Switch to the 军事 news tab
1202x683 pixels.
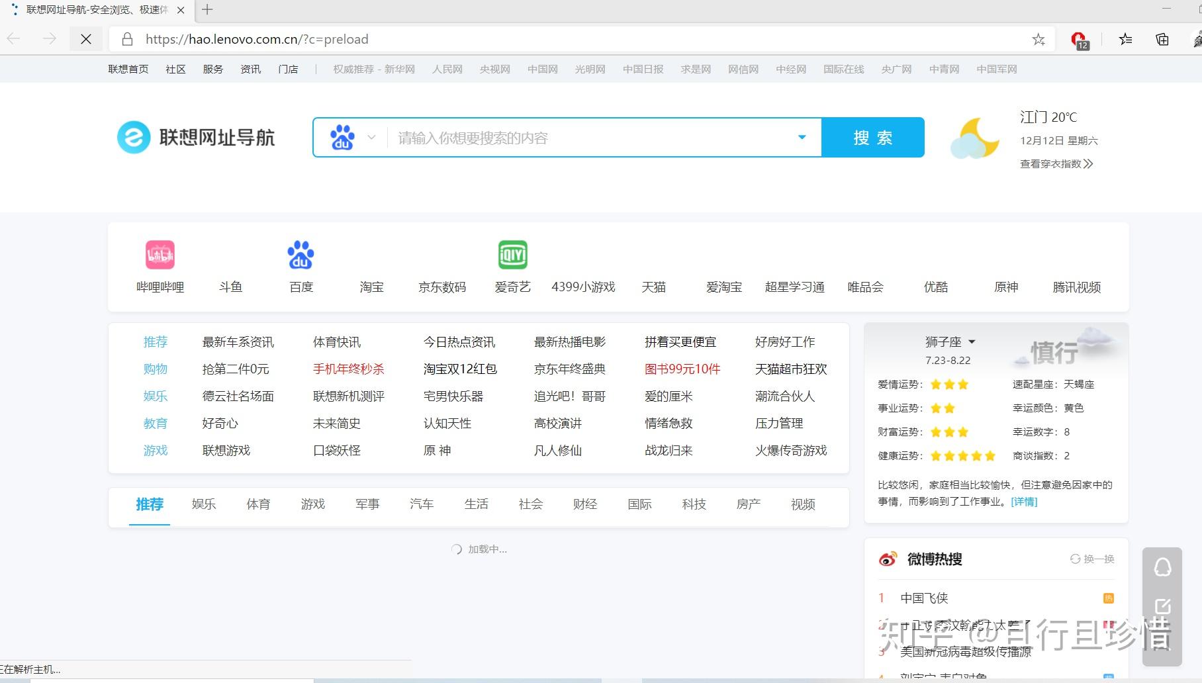coord(367,504)
